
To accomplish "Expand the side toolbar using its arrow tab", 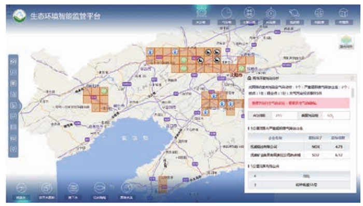I will [20, 106].
